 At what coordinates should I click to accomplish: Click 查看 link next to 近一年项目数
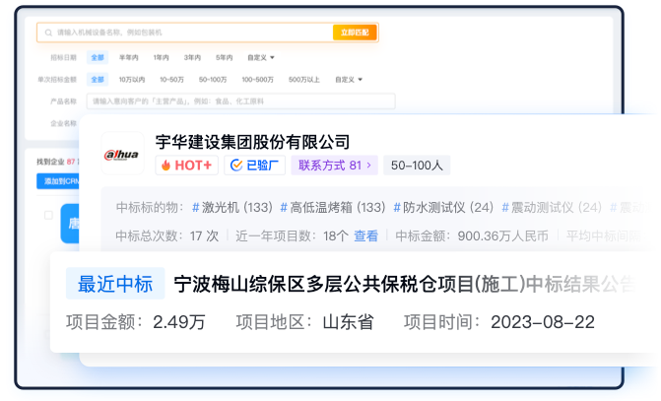click(x=365, y=236)
